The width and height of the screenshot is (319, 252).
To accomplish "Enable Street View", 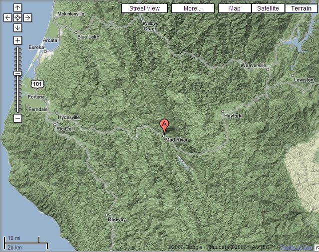I will coord(144,8).
